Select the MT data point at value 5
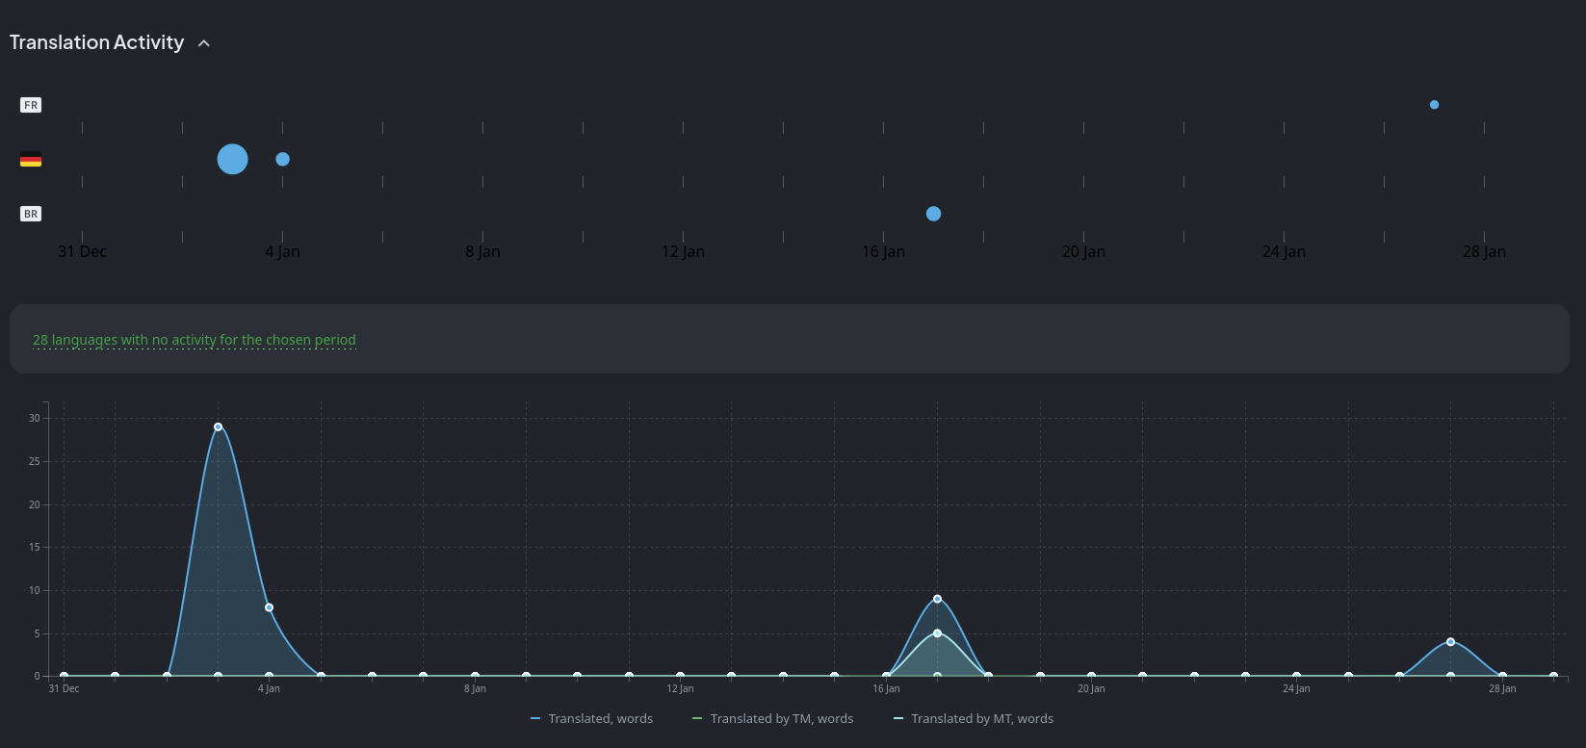Image resolution: width=1586 pixels, height=748 pixels. point(937,633)
